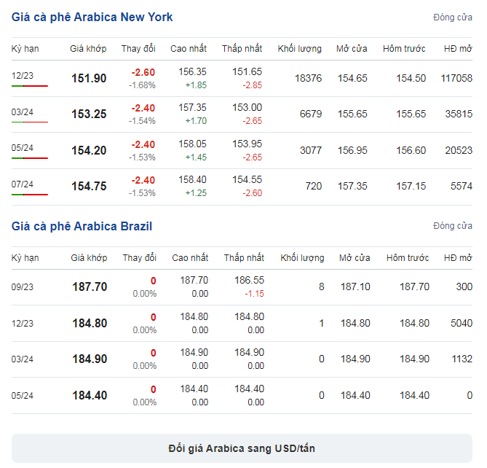This screenshot has height=468, width=487.
Task: Open the Giá cà phê Arabica Brazil heading
Action: pos(82,226)
